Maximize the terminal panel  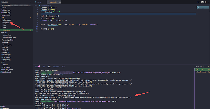click(205, 66)
